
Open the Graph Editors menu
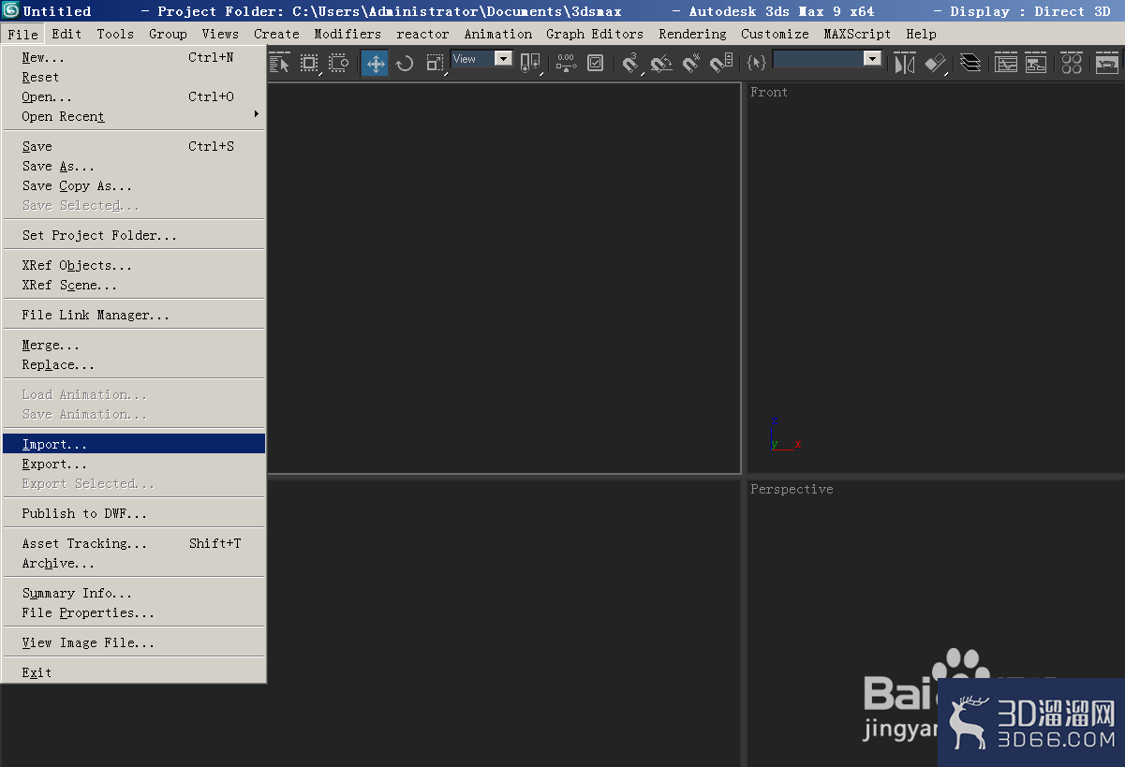(595, 34)
